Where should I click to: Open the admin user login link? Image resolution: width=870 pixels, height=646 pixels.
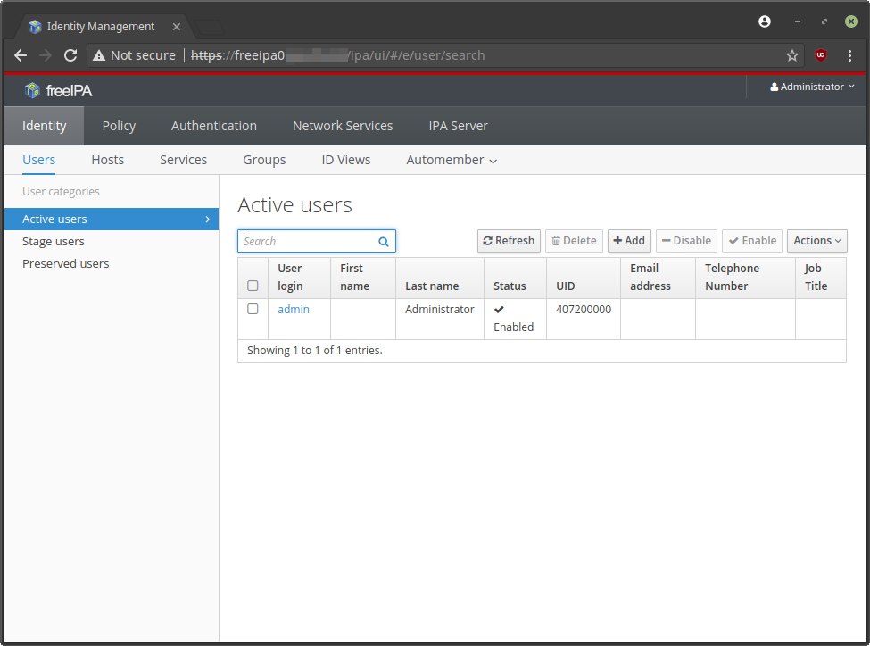pos(294,309)
